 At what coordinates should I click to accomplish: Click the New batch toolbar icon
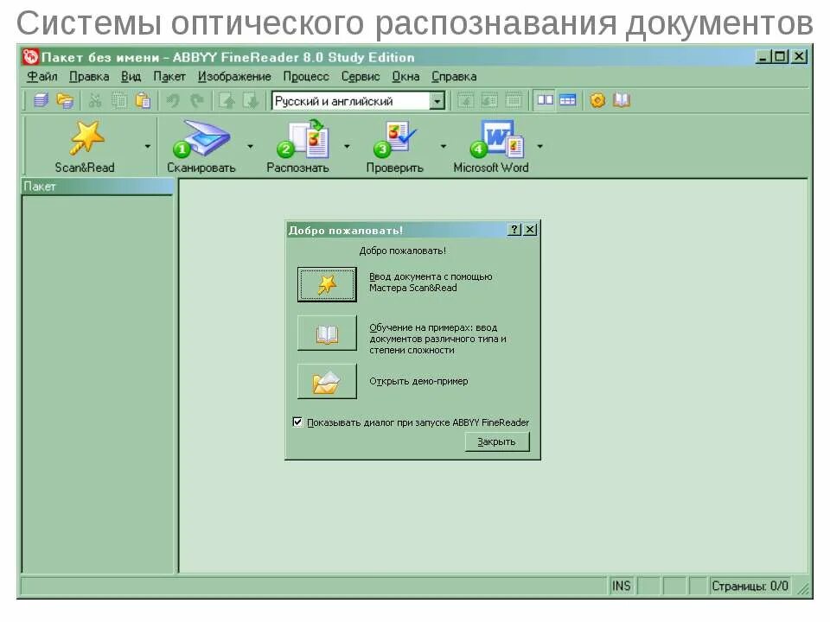click(41, 100)
